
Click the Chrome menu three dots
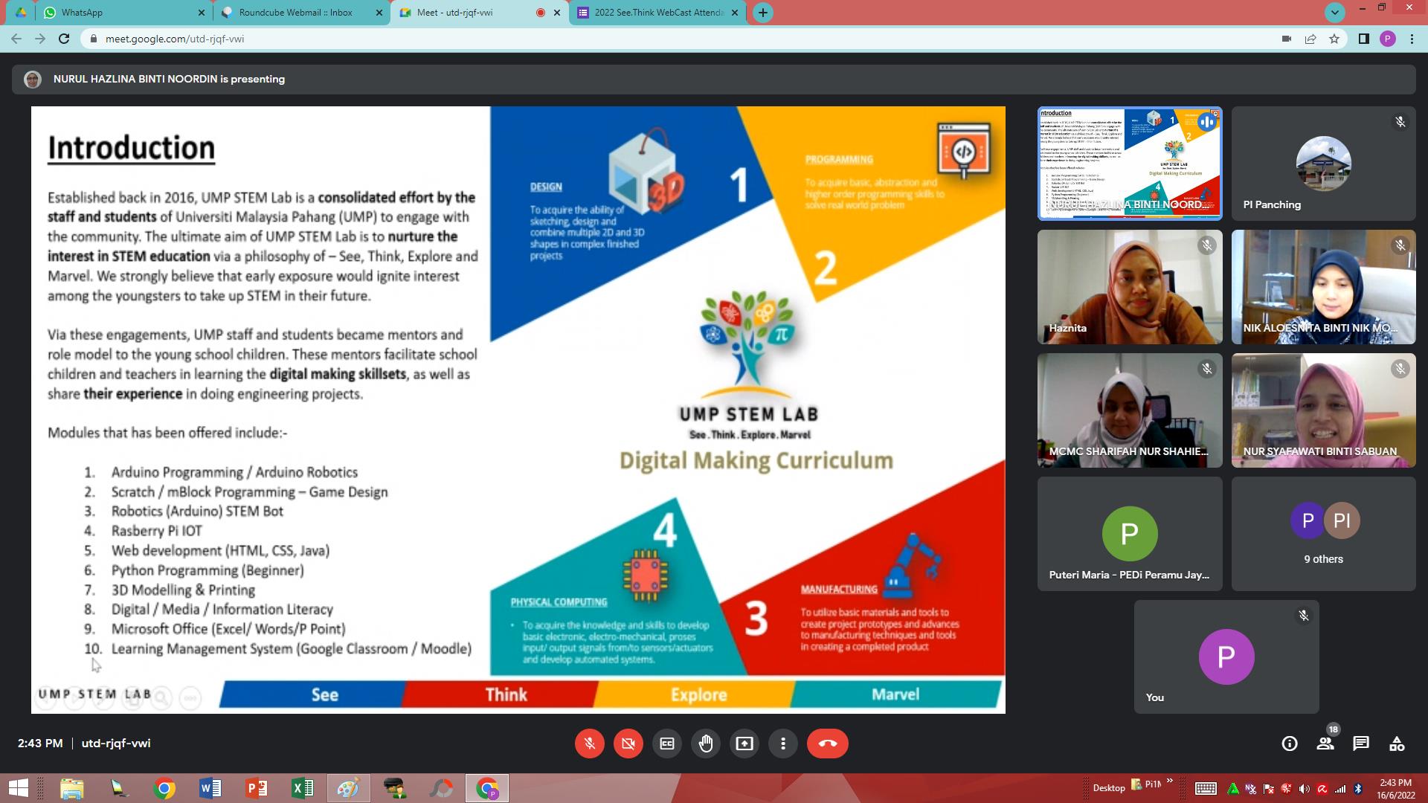coord(1412,39)
